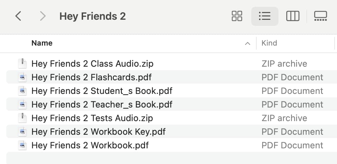Click the Hey Friends 2 folder title
The image size is (337, 164).
(x=92, y=16)
